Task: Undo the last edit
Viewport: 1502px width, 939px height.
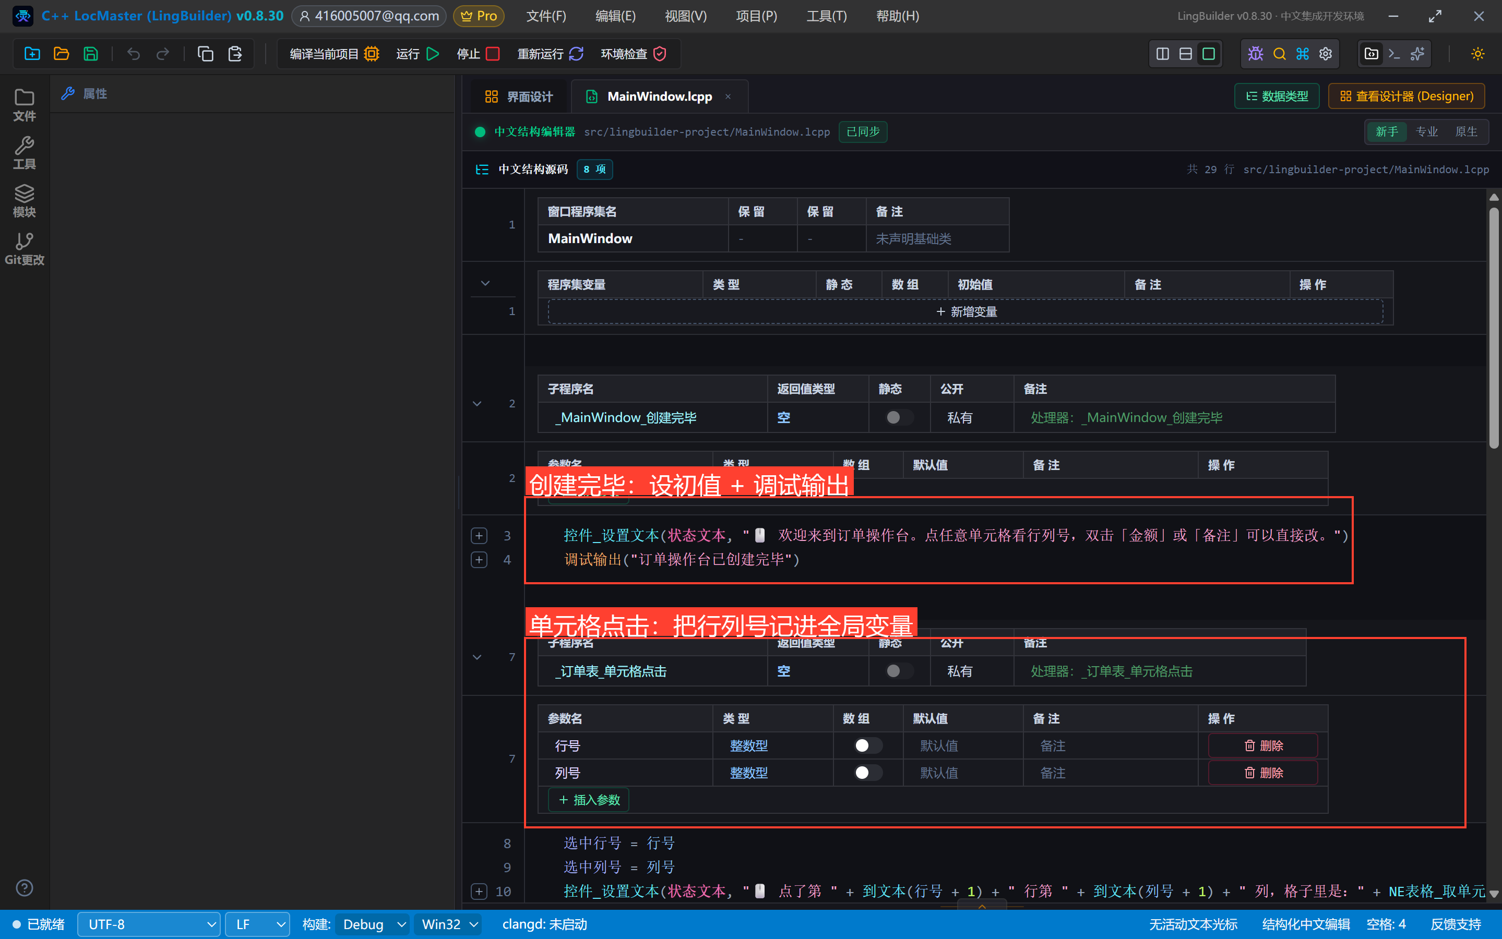Action: [134, 54]
